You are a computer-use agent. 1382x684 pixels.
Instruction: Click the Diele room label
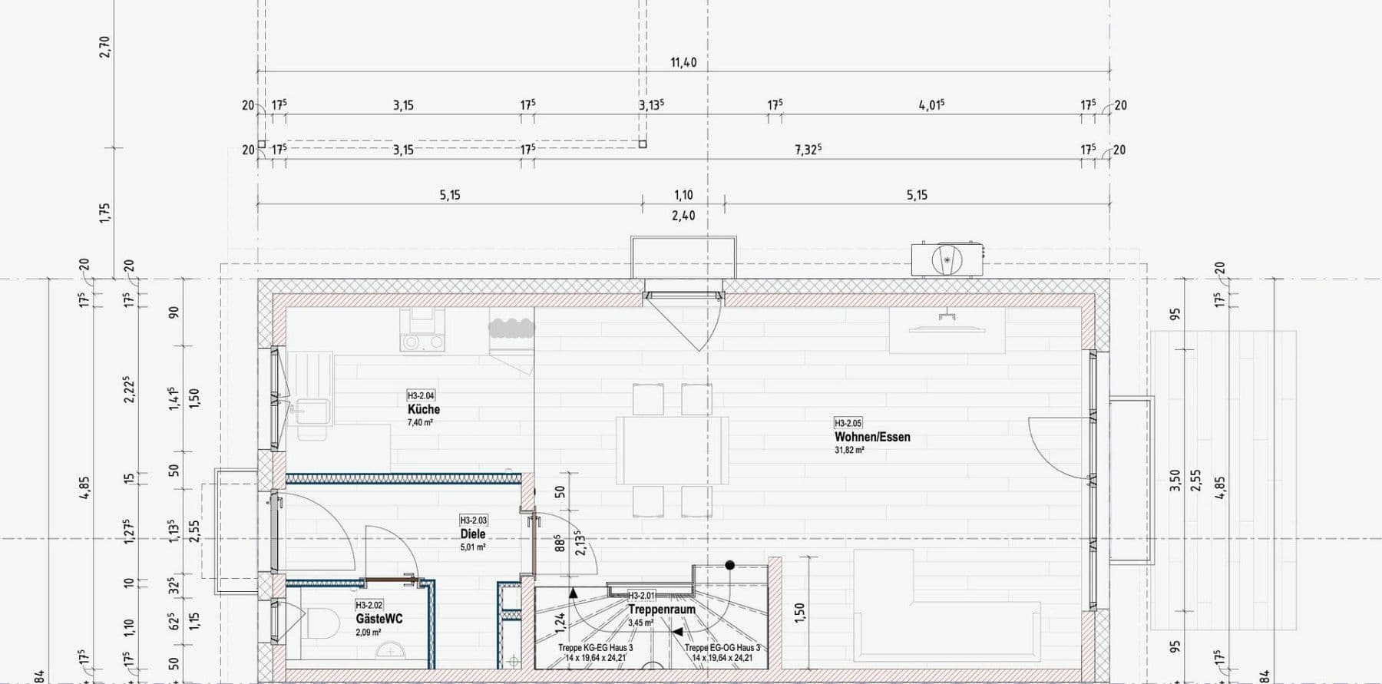pos(473,534)
